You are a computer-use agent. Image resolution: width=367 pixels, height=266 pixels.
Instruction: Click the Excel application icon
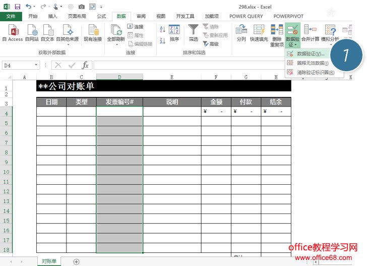click(7, 7)
